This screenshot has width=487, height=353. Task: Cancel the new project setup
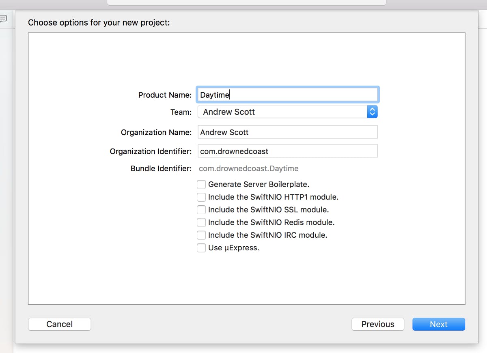pyautogui.click(x=59, y=324)
